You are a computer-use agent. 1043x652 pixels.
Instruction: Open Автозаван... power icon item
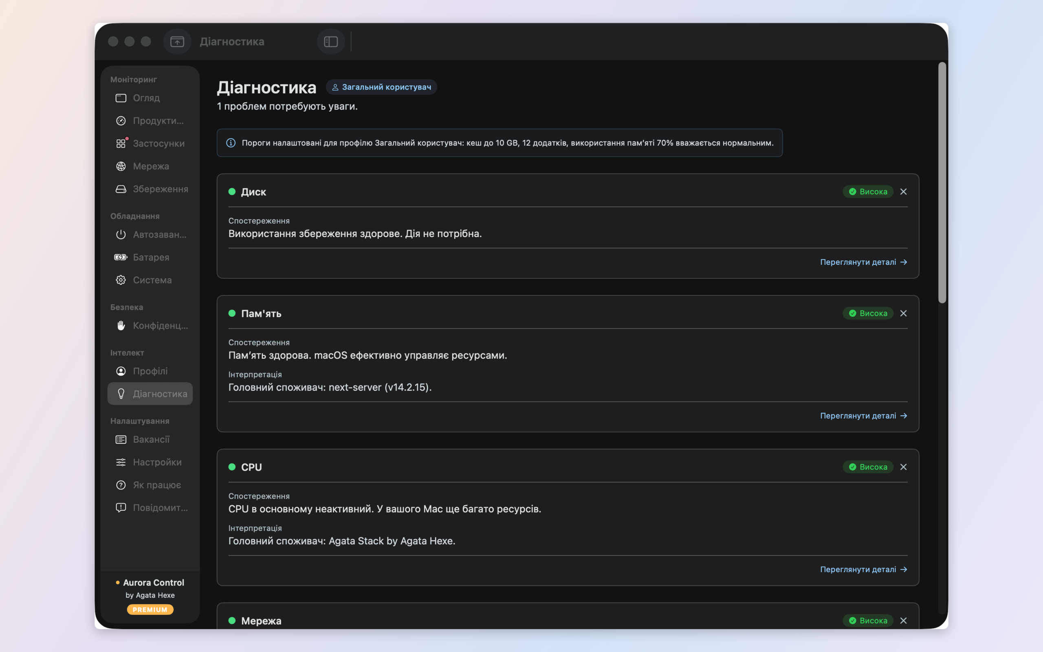(150, 235)
